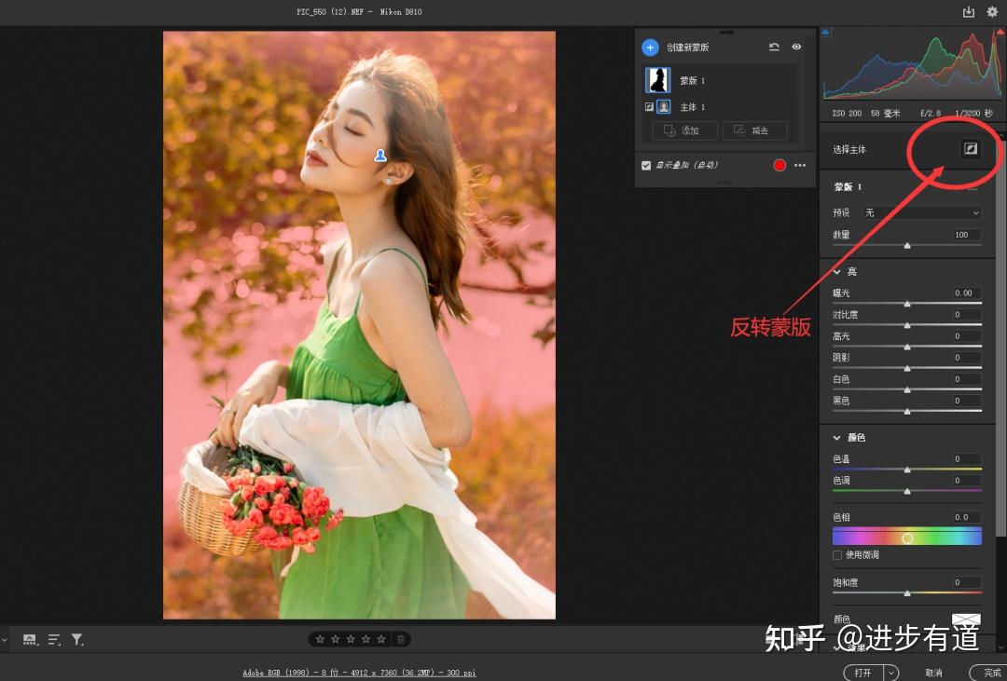1007x681 pixels.
Task: Open the Adobe RGB (1998) workflow options link
Action: click(359, 673)
